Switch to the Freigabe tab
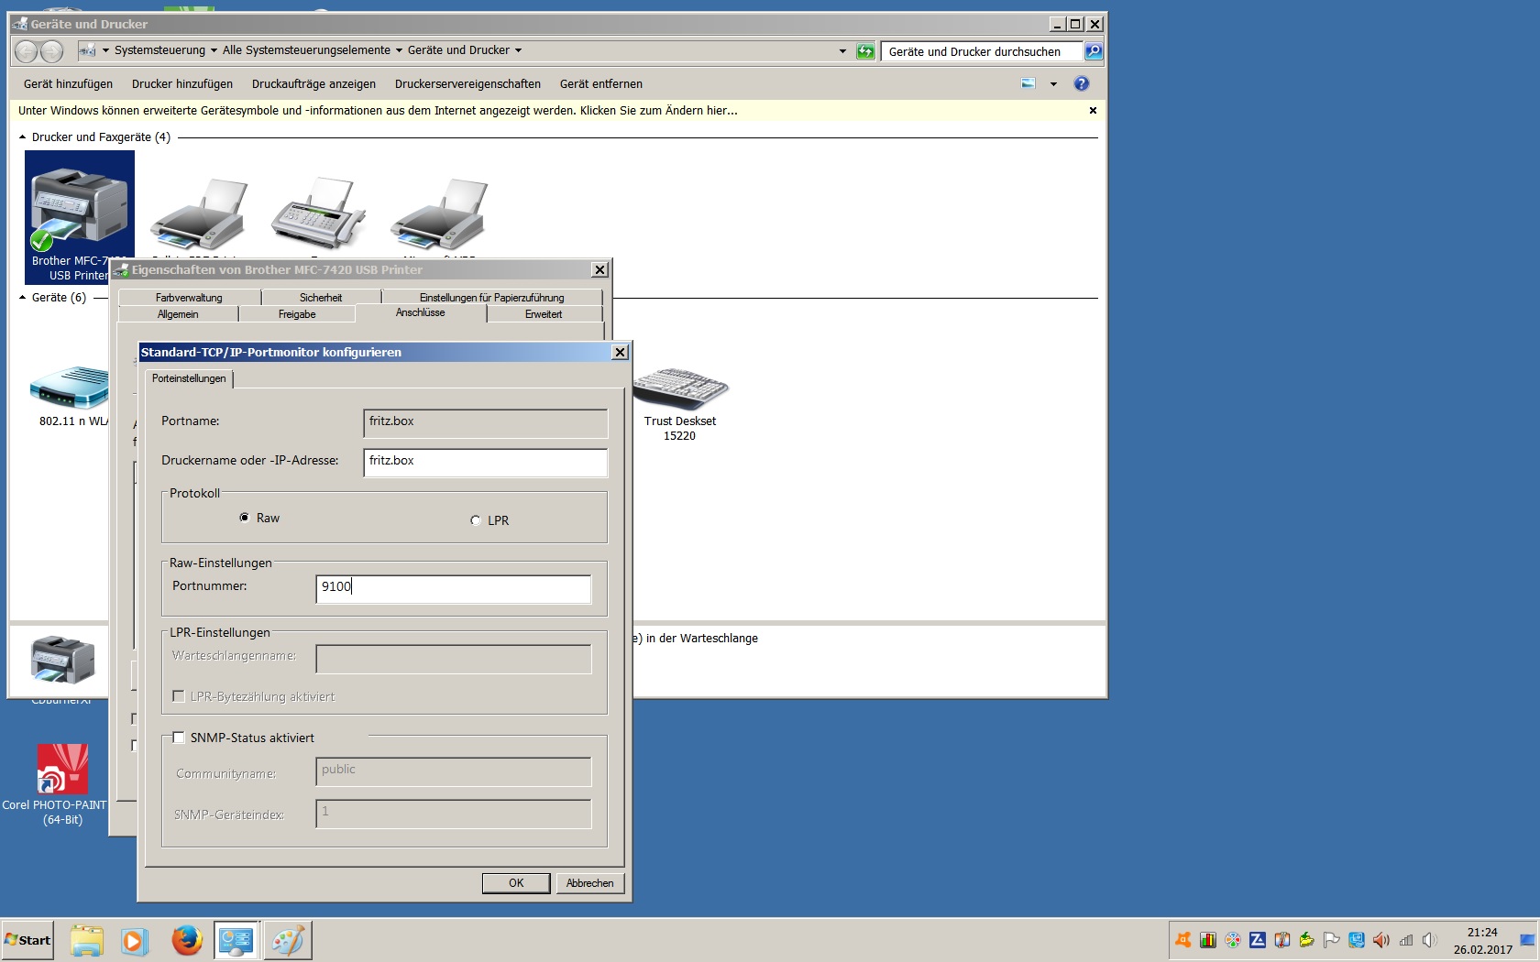This screenshot has width=1540, height=962. click(297, 314)
